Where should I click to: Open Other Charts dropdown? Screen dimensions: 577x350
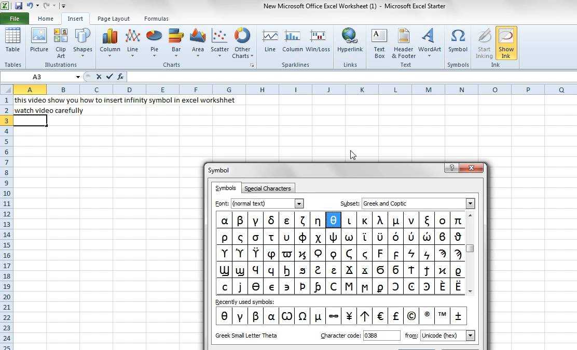[x=242, y=42]
